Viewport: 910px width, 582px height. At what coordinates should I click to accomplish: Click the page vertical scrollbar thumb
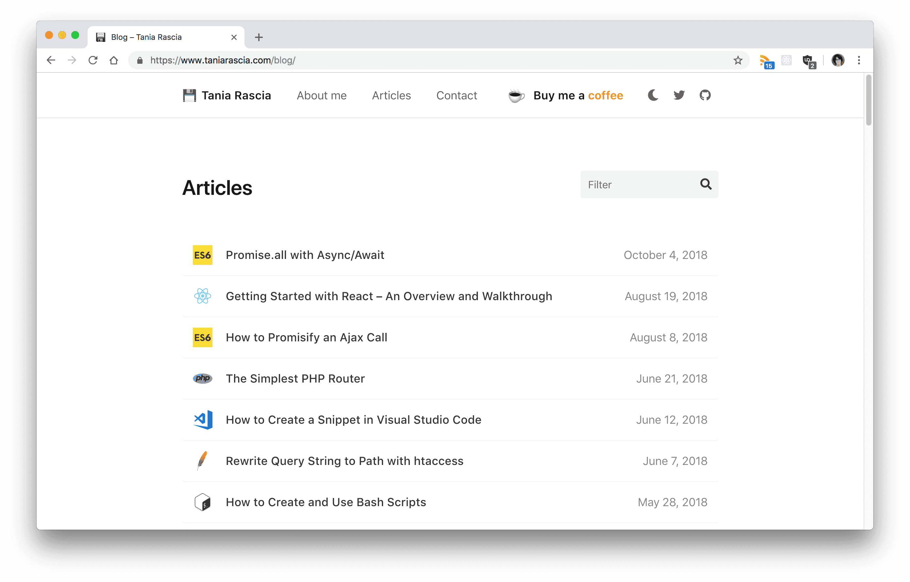click(868, 100)
